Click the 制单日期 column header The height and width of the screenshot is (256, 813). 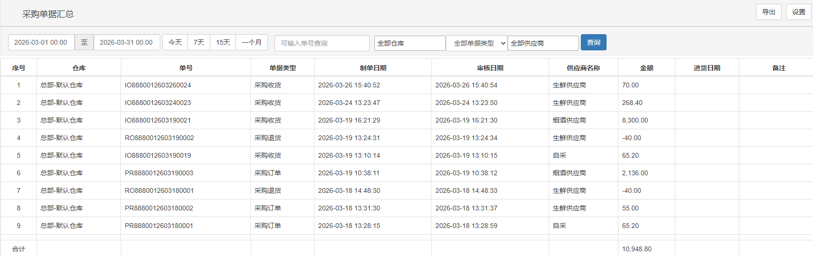point(373,68)
